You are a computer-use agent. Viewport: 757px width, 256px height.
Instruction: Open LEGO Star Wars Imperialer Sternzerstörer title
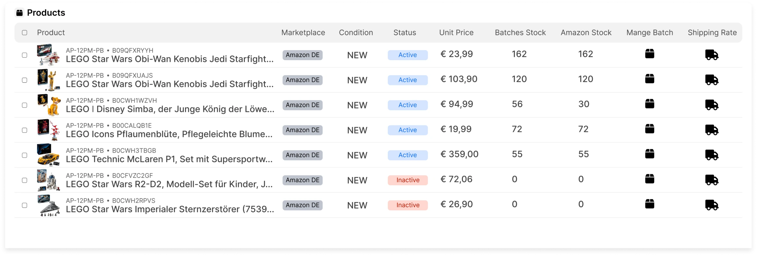[x=170, y=209]
